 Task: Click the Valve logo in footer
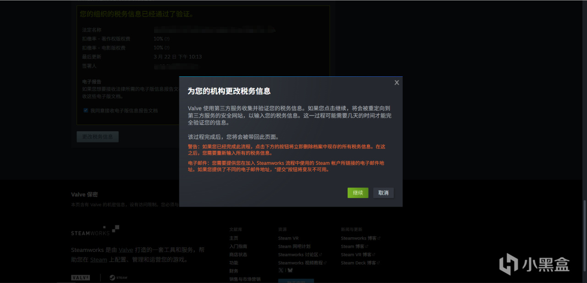pyautogui.click(x=80, y=278)
